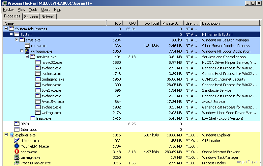
Task: Collapse the smss.exe child processes
Action: point(16,40)
